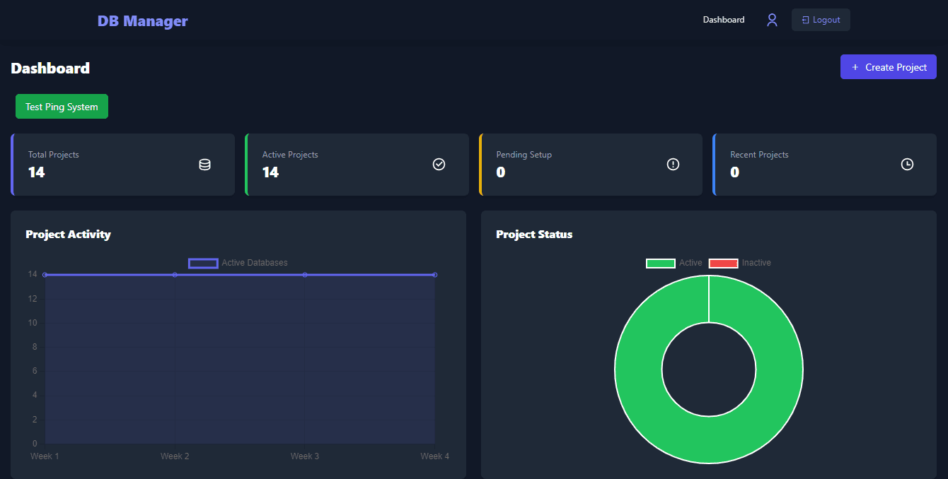Click the 8 label on the y-axis
948x479 pixels.
35,347
